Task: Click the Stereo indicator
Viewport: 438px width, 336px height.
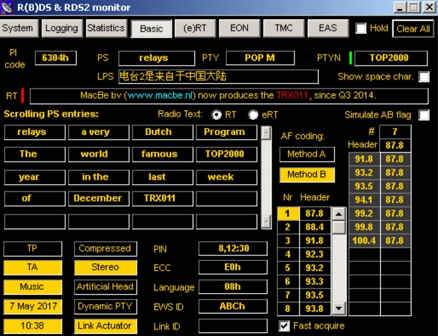Action: coord(105,267)
